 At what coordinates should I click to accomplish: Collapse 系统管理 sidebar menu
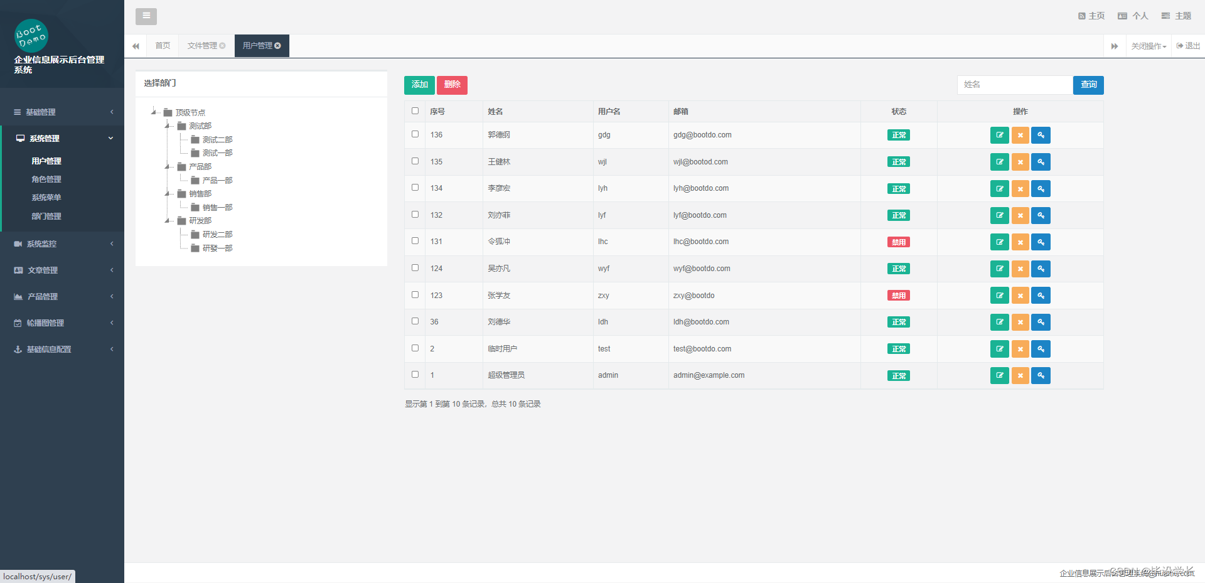coord(62,138)
